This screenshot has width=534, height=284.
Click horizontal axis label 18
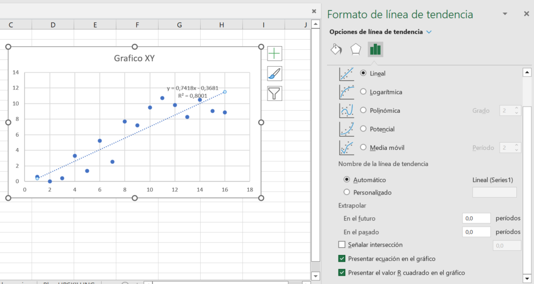pyautogui.click(x=250, y=189)
